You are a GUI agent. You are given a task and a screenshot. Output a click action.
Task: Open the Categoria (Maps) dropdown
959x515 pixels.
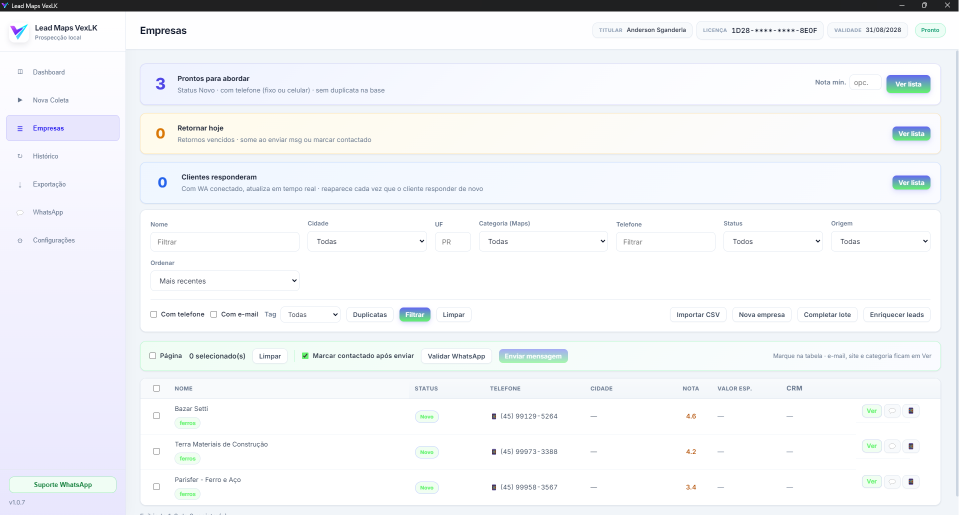pyautogui.click(x=543, y=241)
